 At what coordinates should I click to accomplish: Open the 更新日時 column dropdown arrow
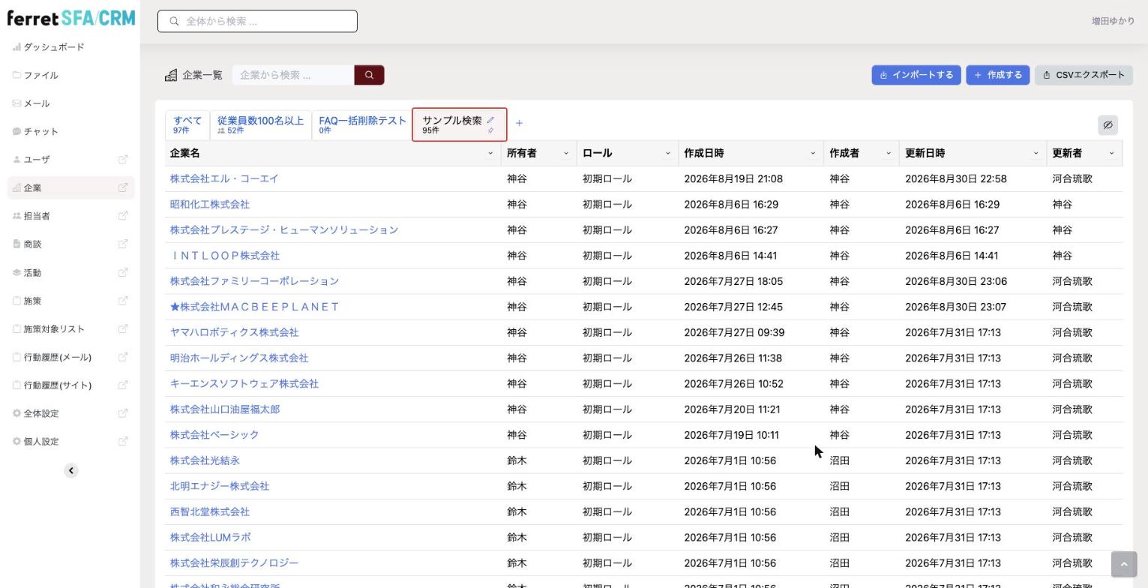coord(1036,153)
